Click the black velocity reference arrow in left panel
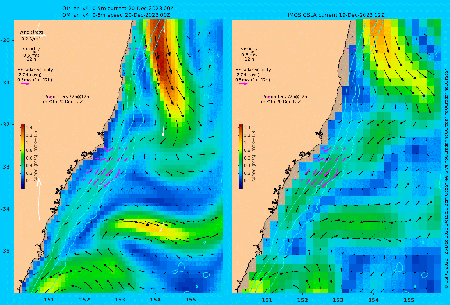Screen dimensions: 450x305 [x=32, y=52]
